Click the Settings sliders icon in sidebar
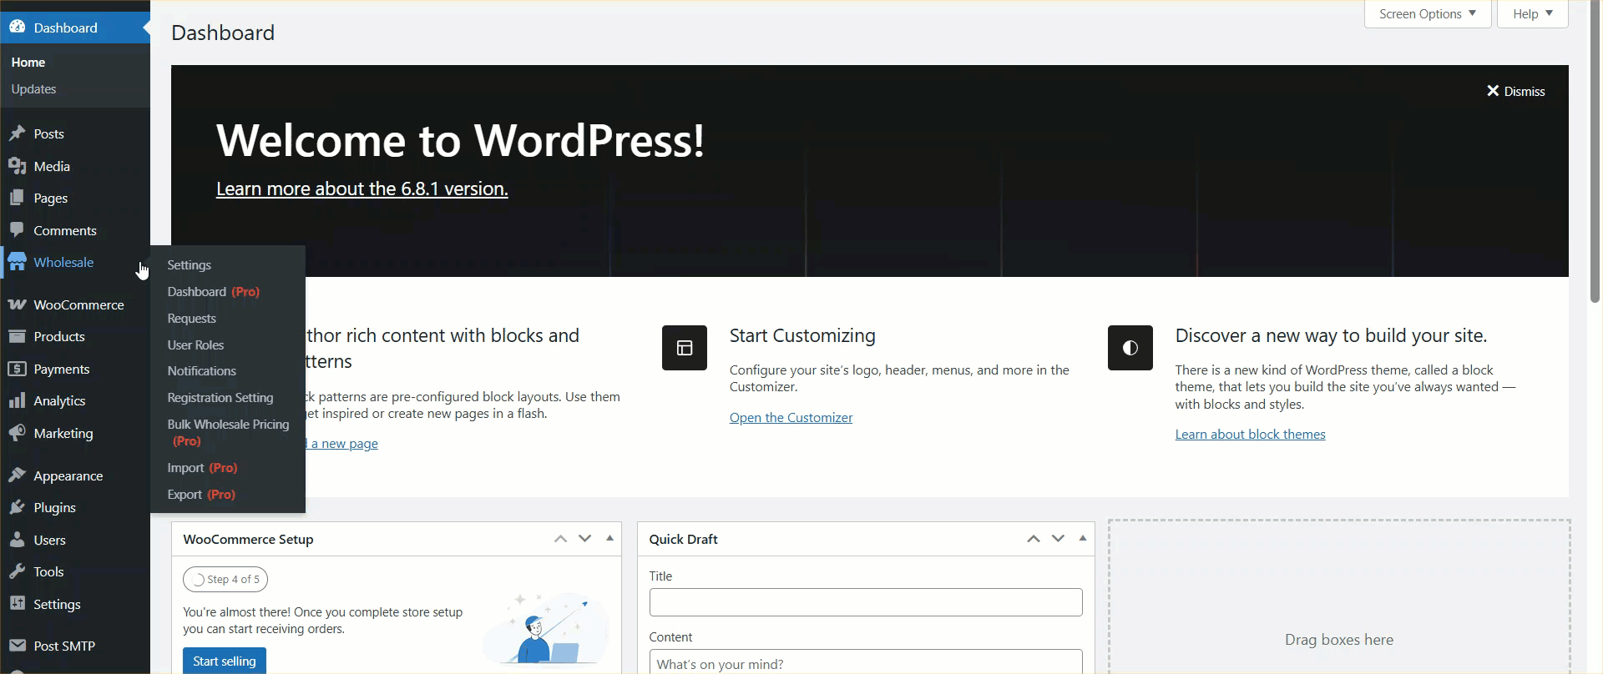Image resolution: width=1603 pixels, height=674 pixels. click(17, 604)
